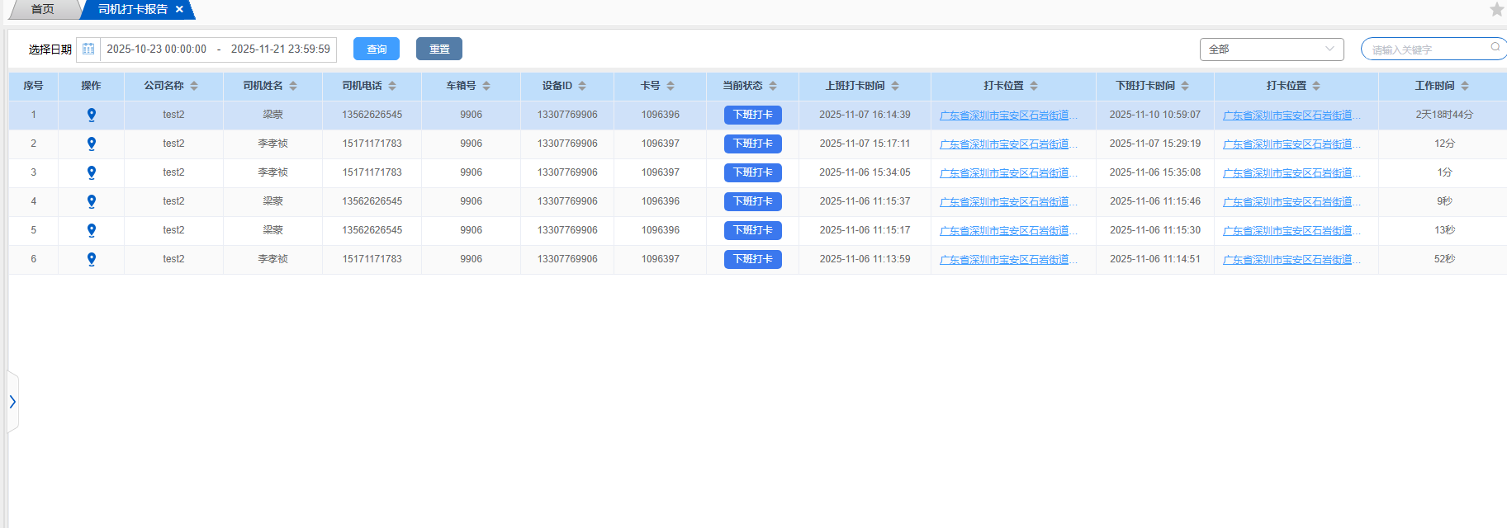Click the location pin icon in row 3
Viewport: 1507px width, 528px height.
[x=92, y=172]
